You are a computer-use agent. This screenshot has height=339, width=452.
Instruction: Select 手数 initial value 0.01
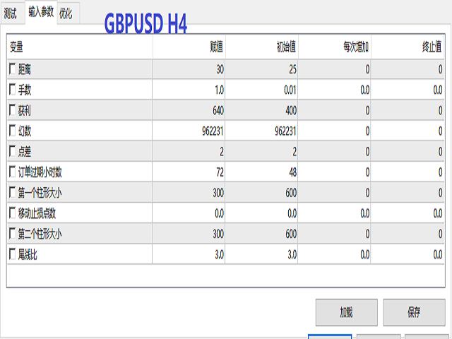coord(262,90)
